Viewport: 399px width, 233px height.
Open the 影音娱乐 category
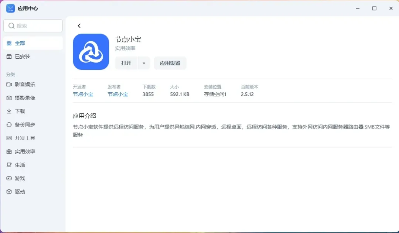[x=25, y=84]
